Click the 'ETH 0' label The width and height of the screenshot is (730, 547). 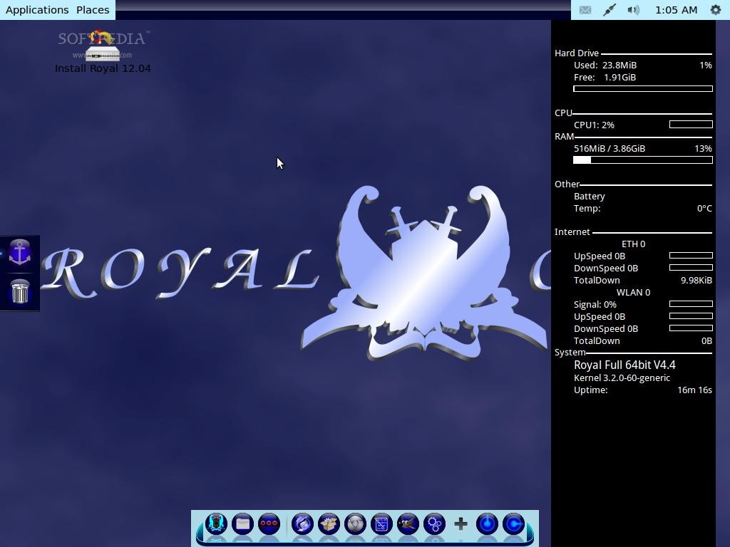point(633,244)
